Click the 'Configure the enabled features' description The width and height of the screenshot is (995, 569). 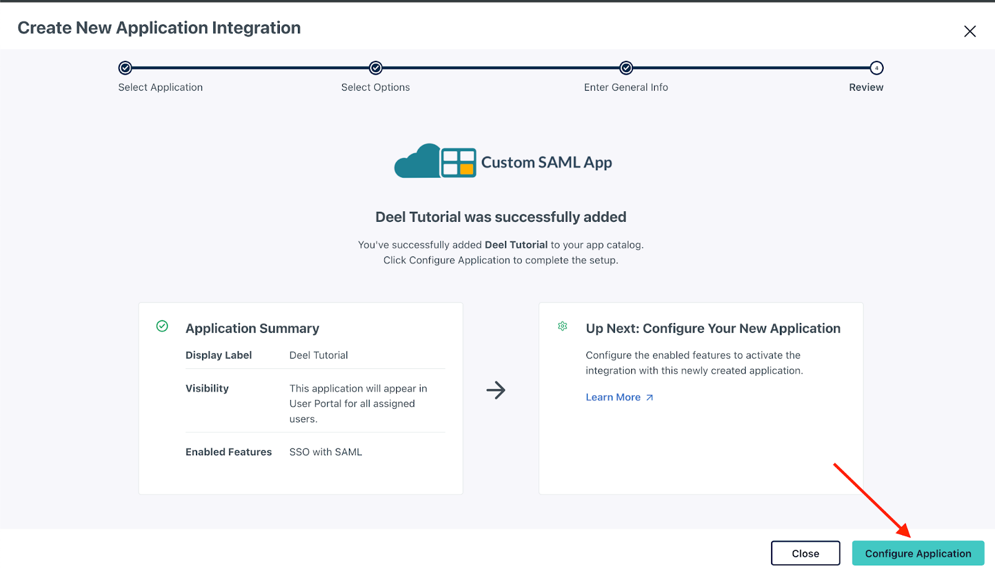pyautogui.click(x=695, y=363)
